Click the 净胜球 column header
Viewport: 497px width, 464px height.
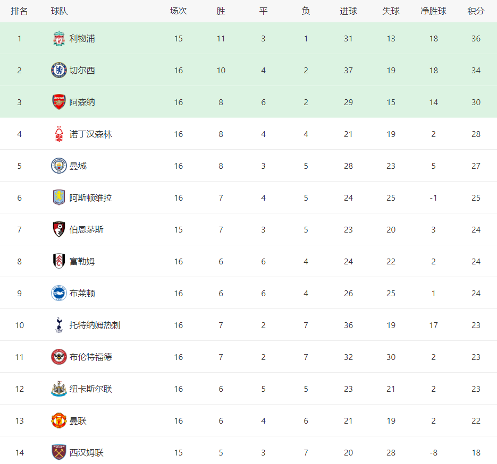(433, 11)
